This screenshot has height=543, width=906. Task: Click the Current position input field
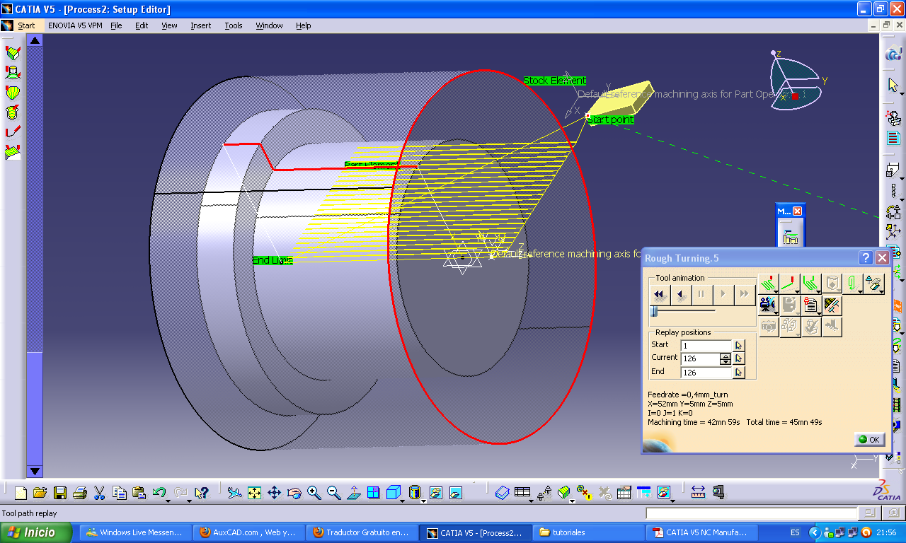[x=700, y=358]
